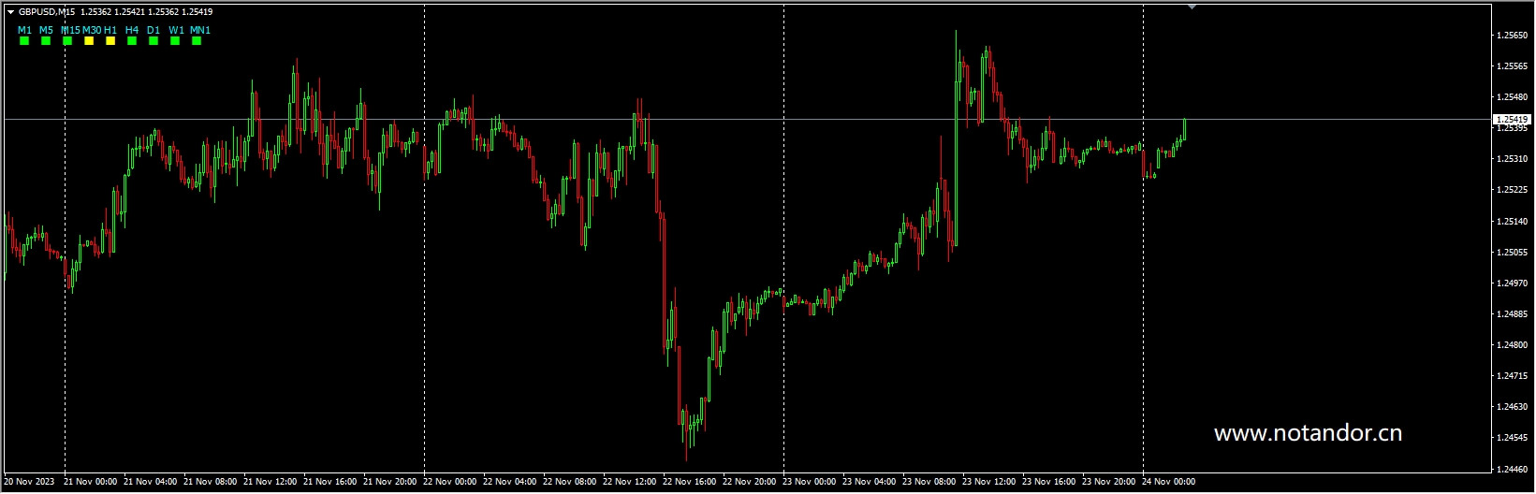Select the M30 timeframe label
The image size is (1536, 494).
[92, 30]
